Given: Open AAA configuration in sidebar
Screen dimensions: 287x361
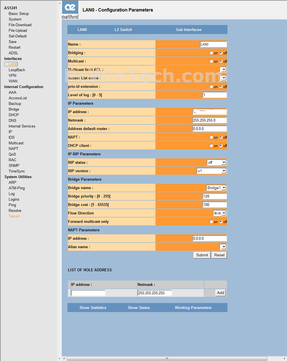Looking at the screenshot, I should point(12,92).
